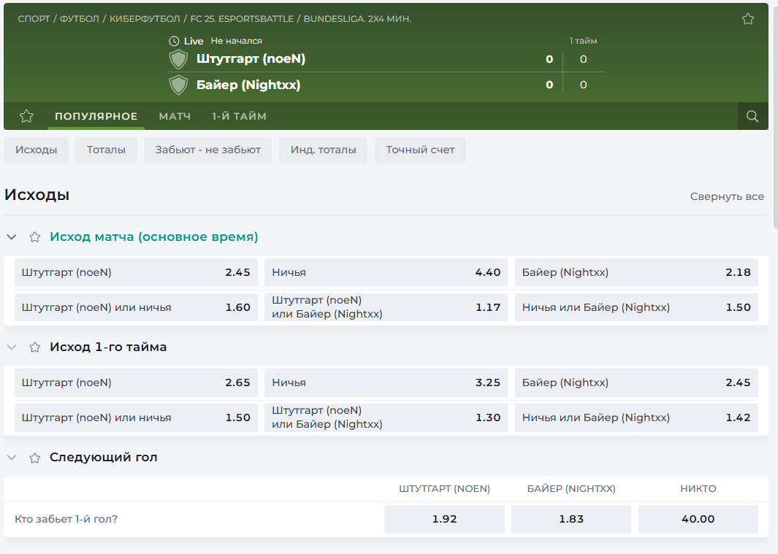Collapse the Исход матча section chevron

tap(12, 237)
